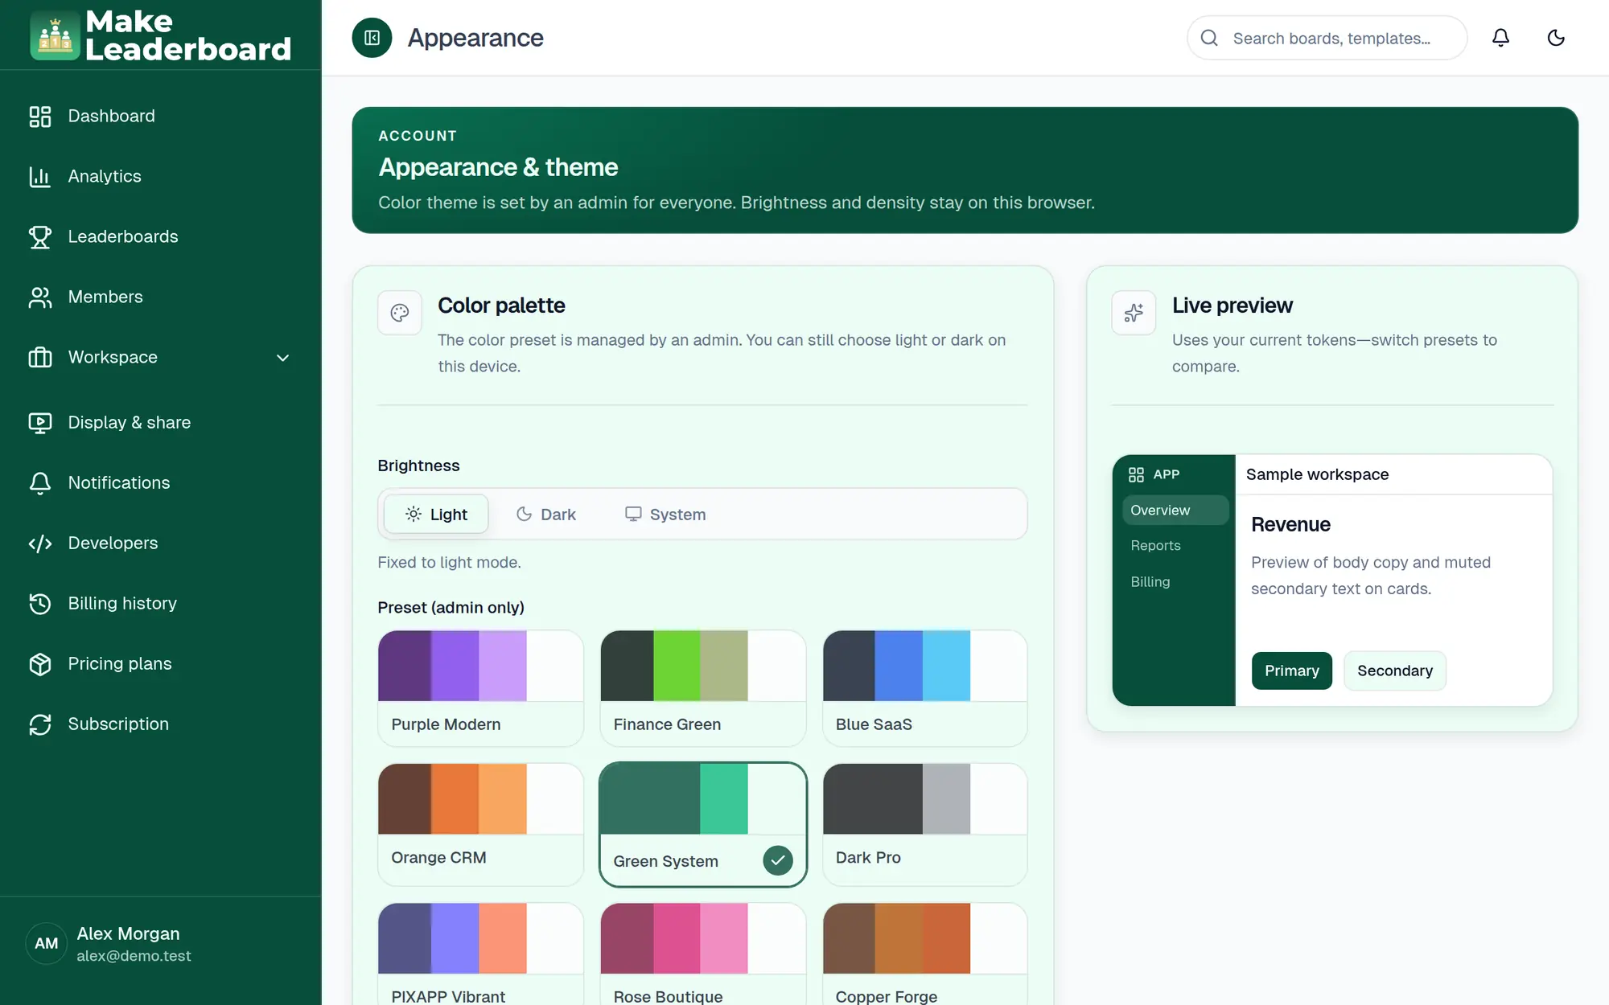The height and width of the screenshot is (1005, 1609).
Task: Pick the Blue SaaS preset
Action: 925,688
